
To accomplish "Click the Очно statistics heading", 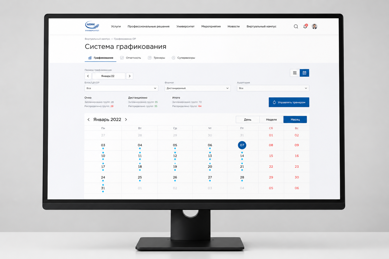I will [x=88, y=98].
